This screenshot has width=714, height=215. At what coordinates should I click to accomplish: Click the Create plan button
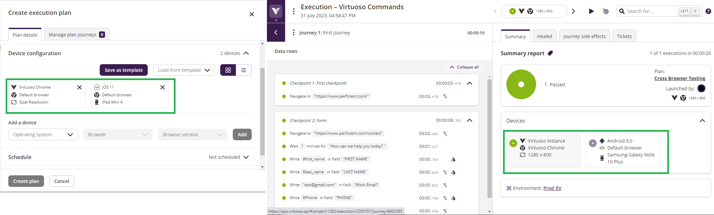point(26,181)
